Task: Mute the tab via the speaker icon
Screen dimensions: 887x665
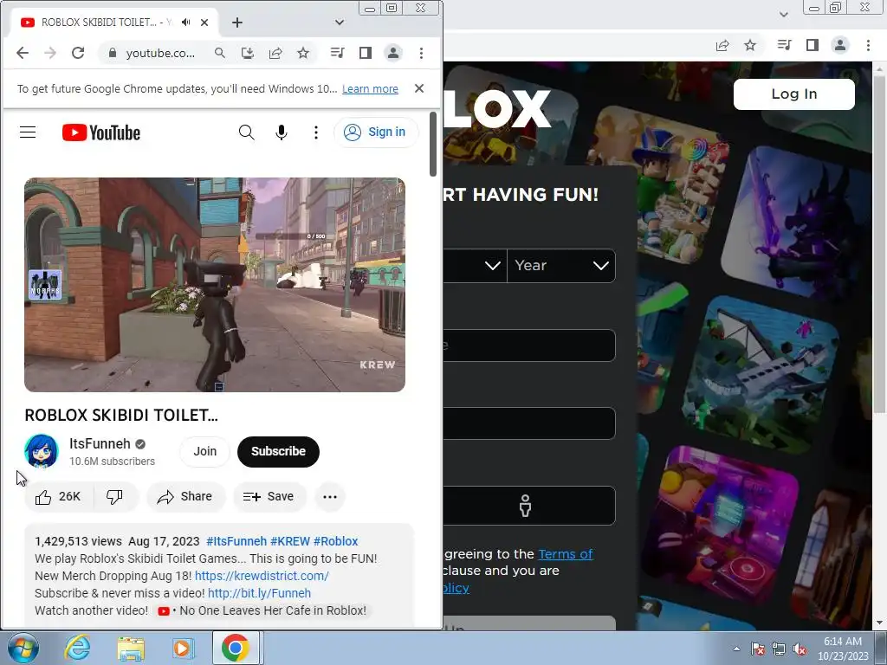Action: pos(186,22)
